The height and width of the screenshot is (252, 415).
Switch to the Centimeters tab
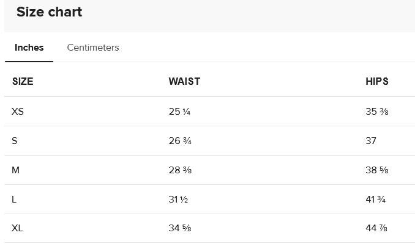(93, 48)
